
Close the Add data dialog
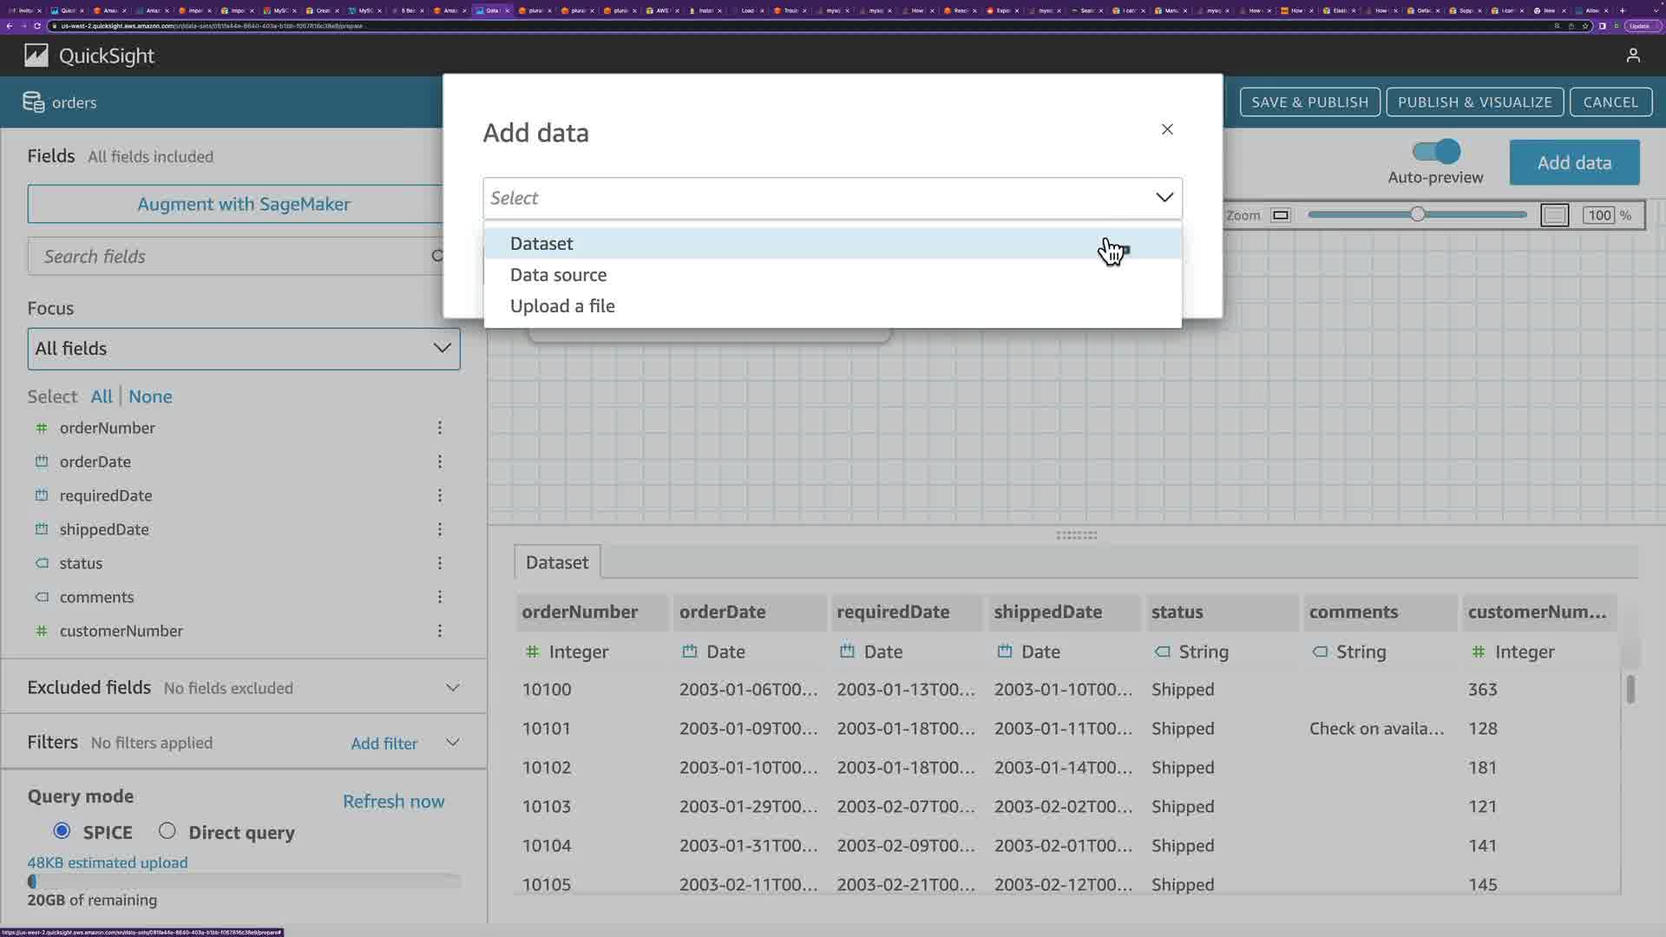click(1167, 129)
